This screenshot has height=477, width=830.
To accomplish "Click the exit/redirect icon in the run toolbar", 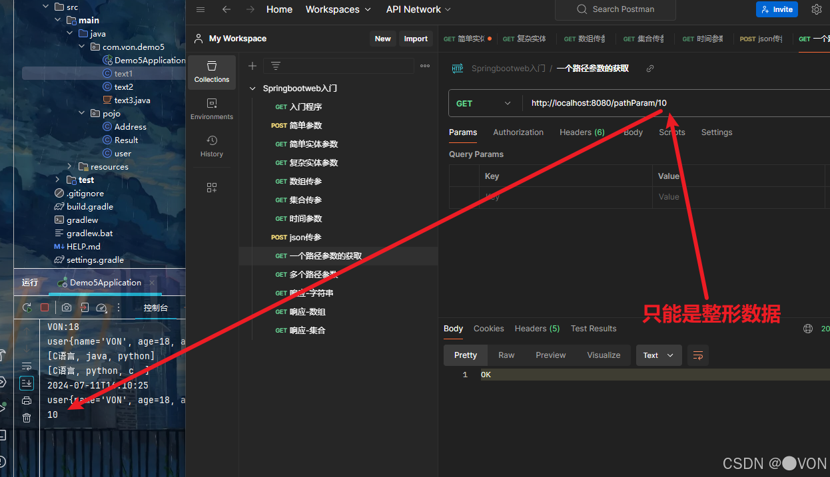I will 85,307.
